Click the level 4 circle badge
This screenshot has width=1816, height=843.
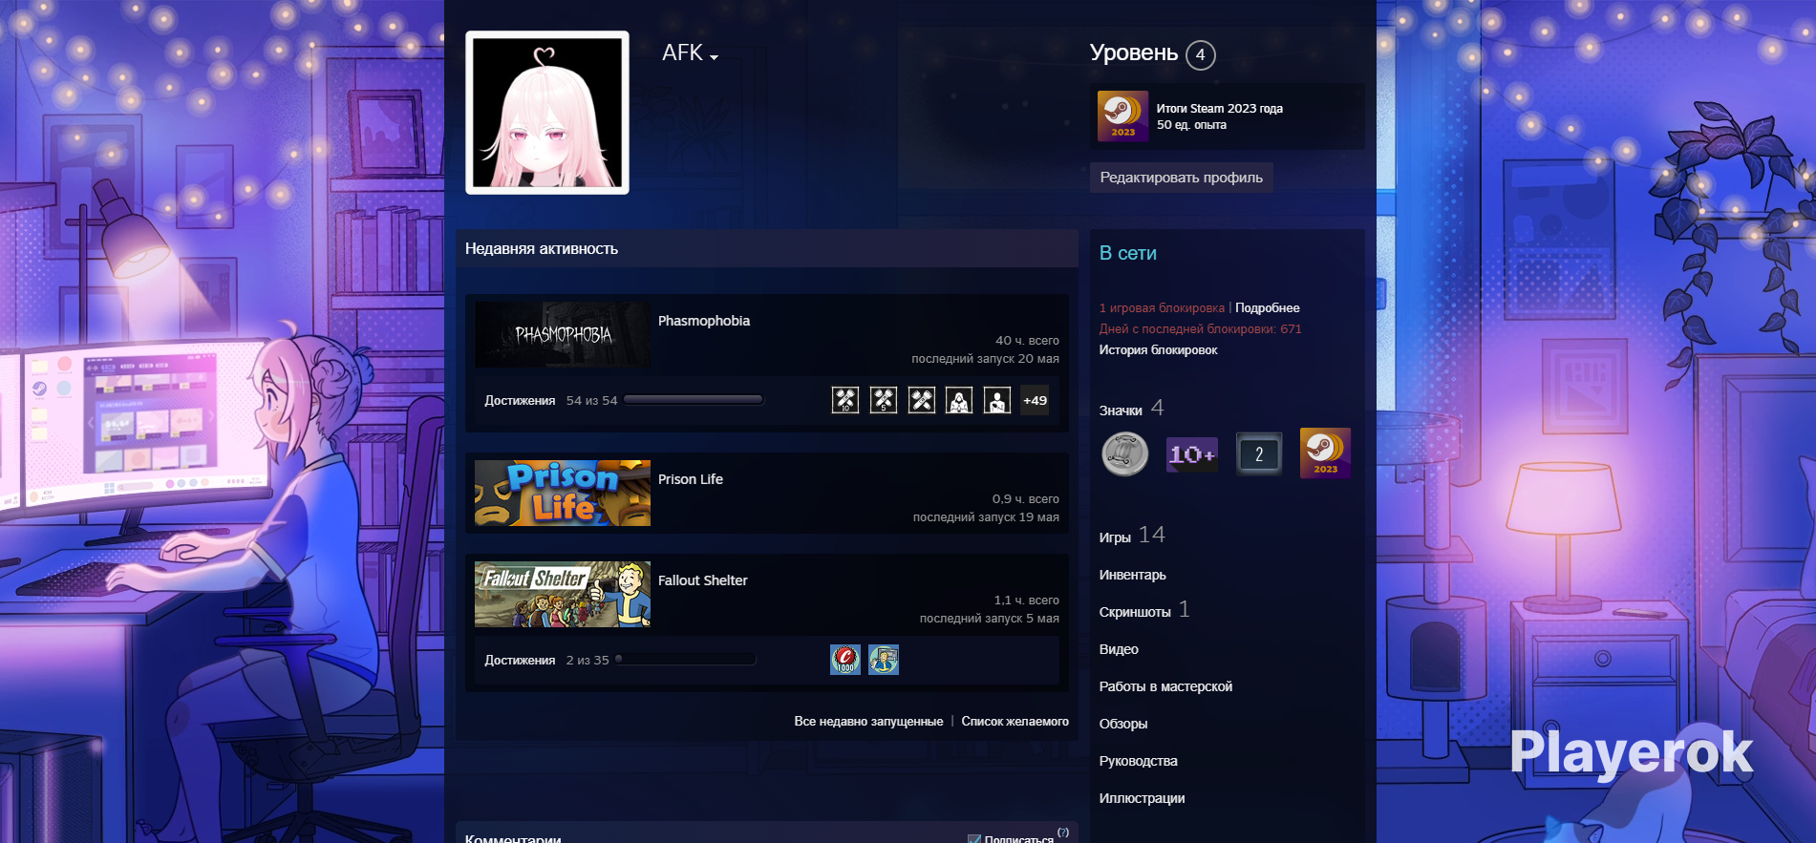[x=1201, y=54]
